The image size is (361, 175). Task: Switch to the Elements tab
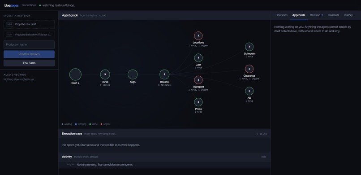(333, 15)
